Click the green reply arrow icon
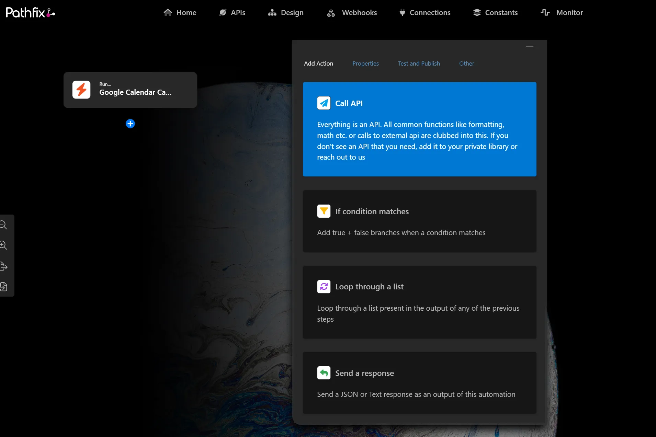The width and height of the screenshot is (656, 437). (x=324, y=373)
